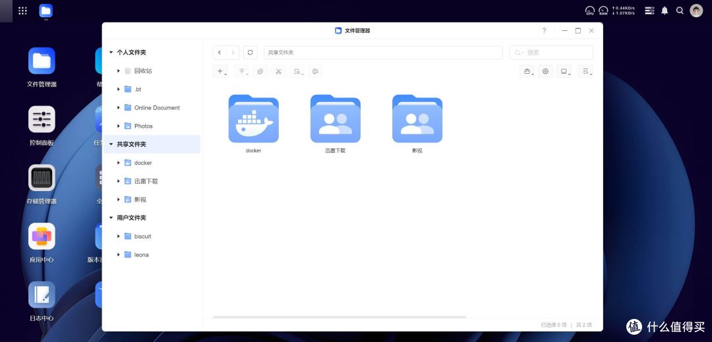Refresh the folder listing
712x342 pixels.
pyautogui.click(x=251, y=53)
